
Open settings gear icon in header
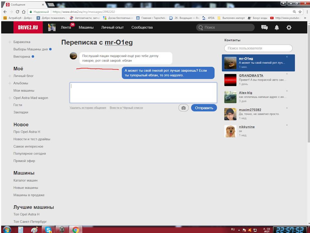click(289, 28)
